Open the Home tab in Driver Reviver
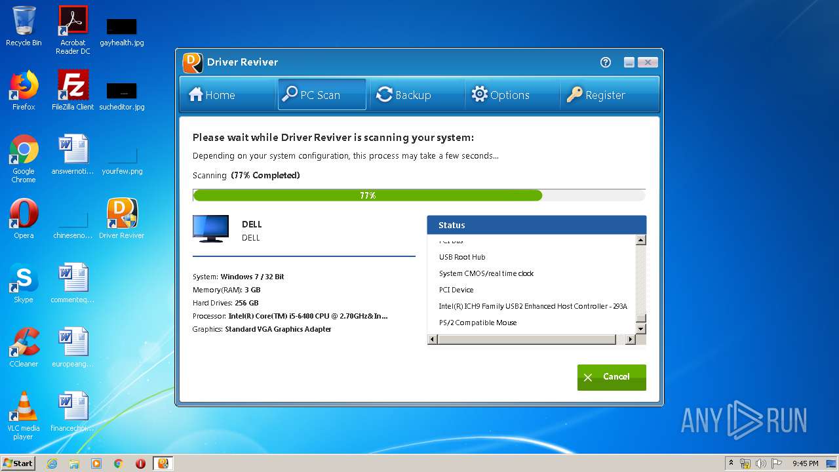Screen dimensions: 839x472 [227, 95]
